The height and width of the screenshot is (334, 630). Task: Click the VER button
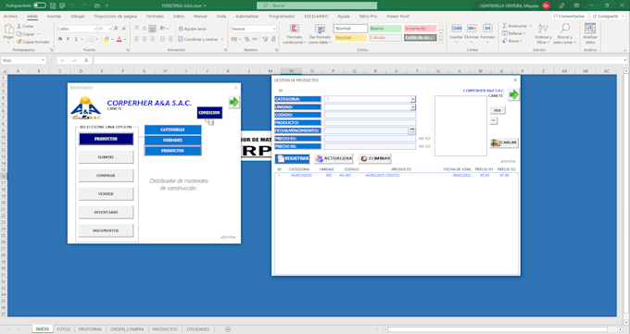tap(498, 110)
